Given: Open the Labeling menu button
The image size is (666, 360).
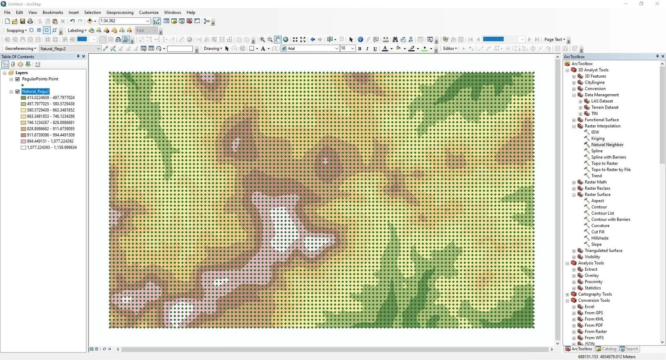Looking at the screenshot, I should point(77,30).
